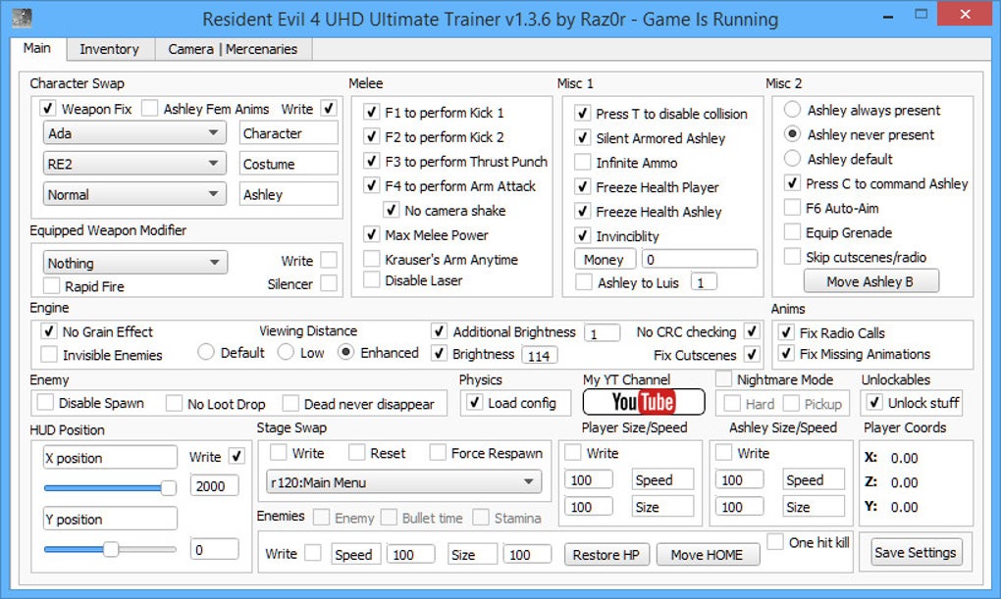Enable Infinite Ammo checkbox
Screen dimensions: 1001x599
582,163
